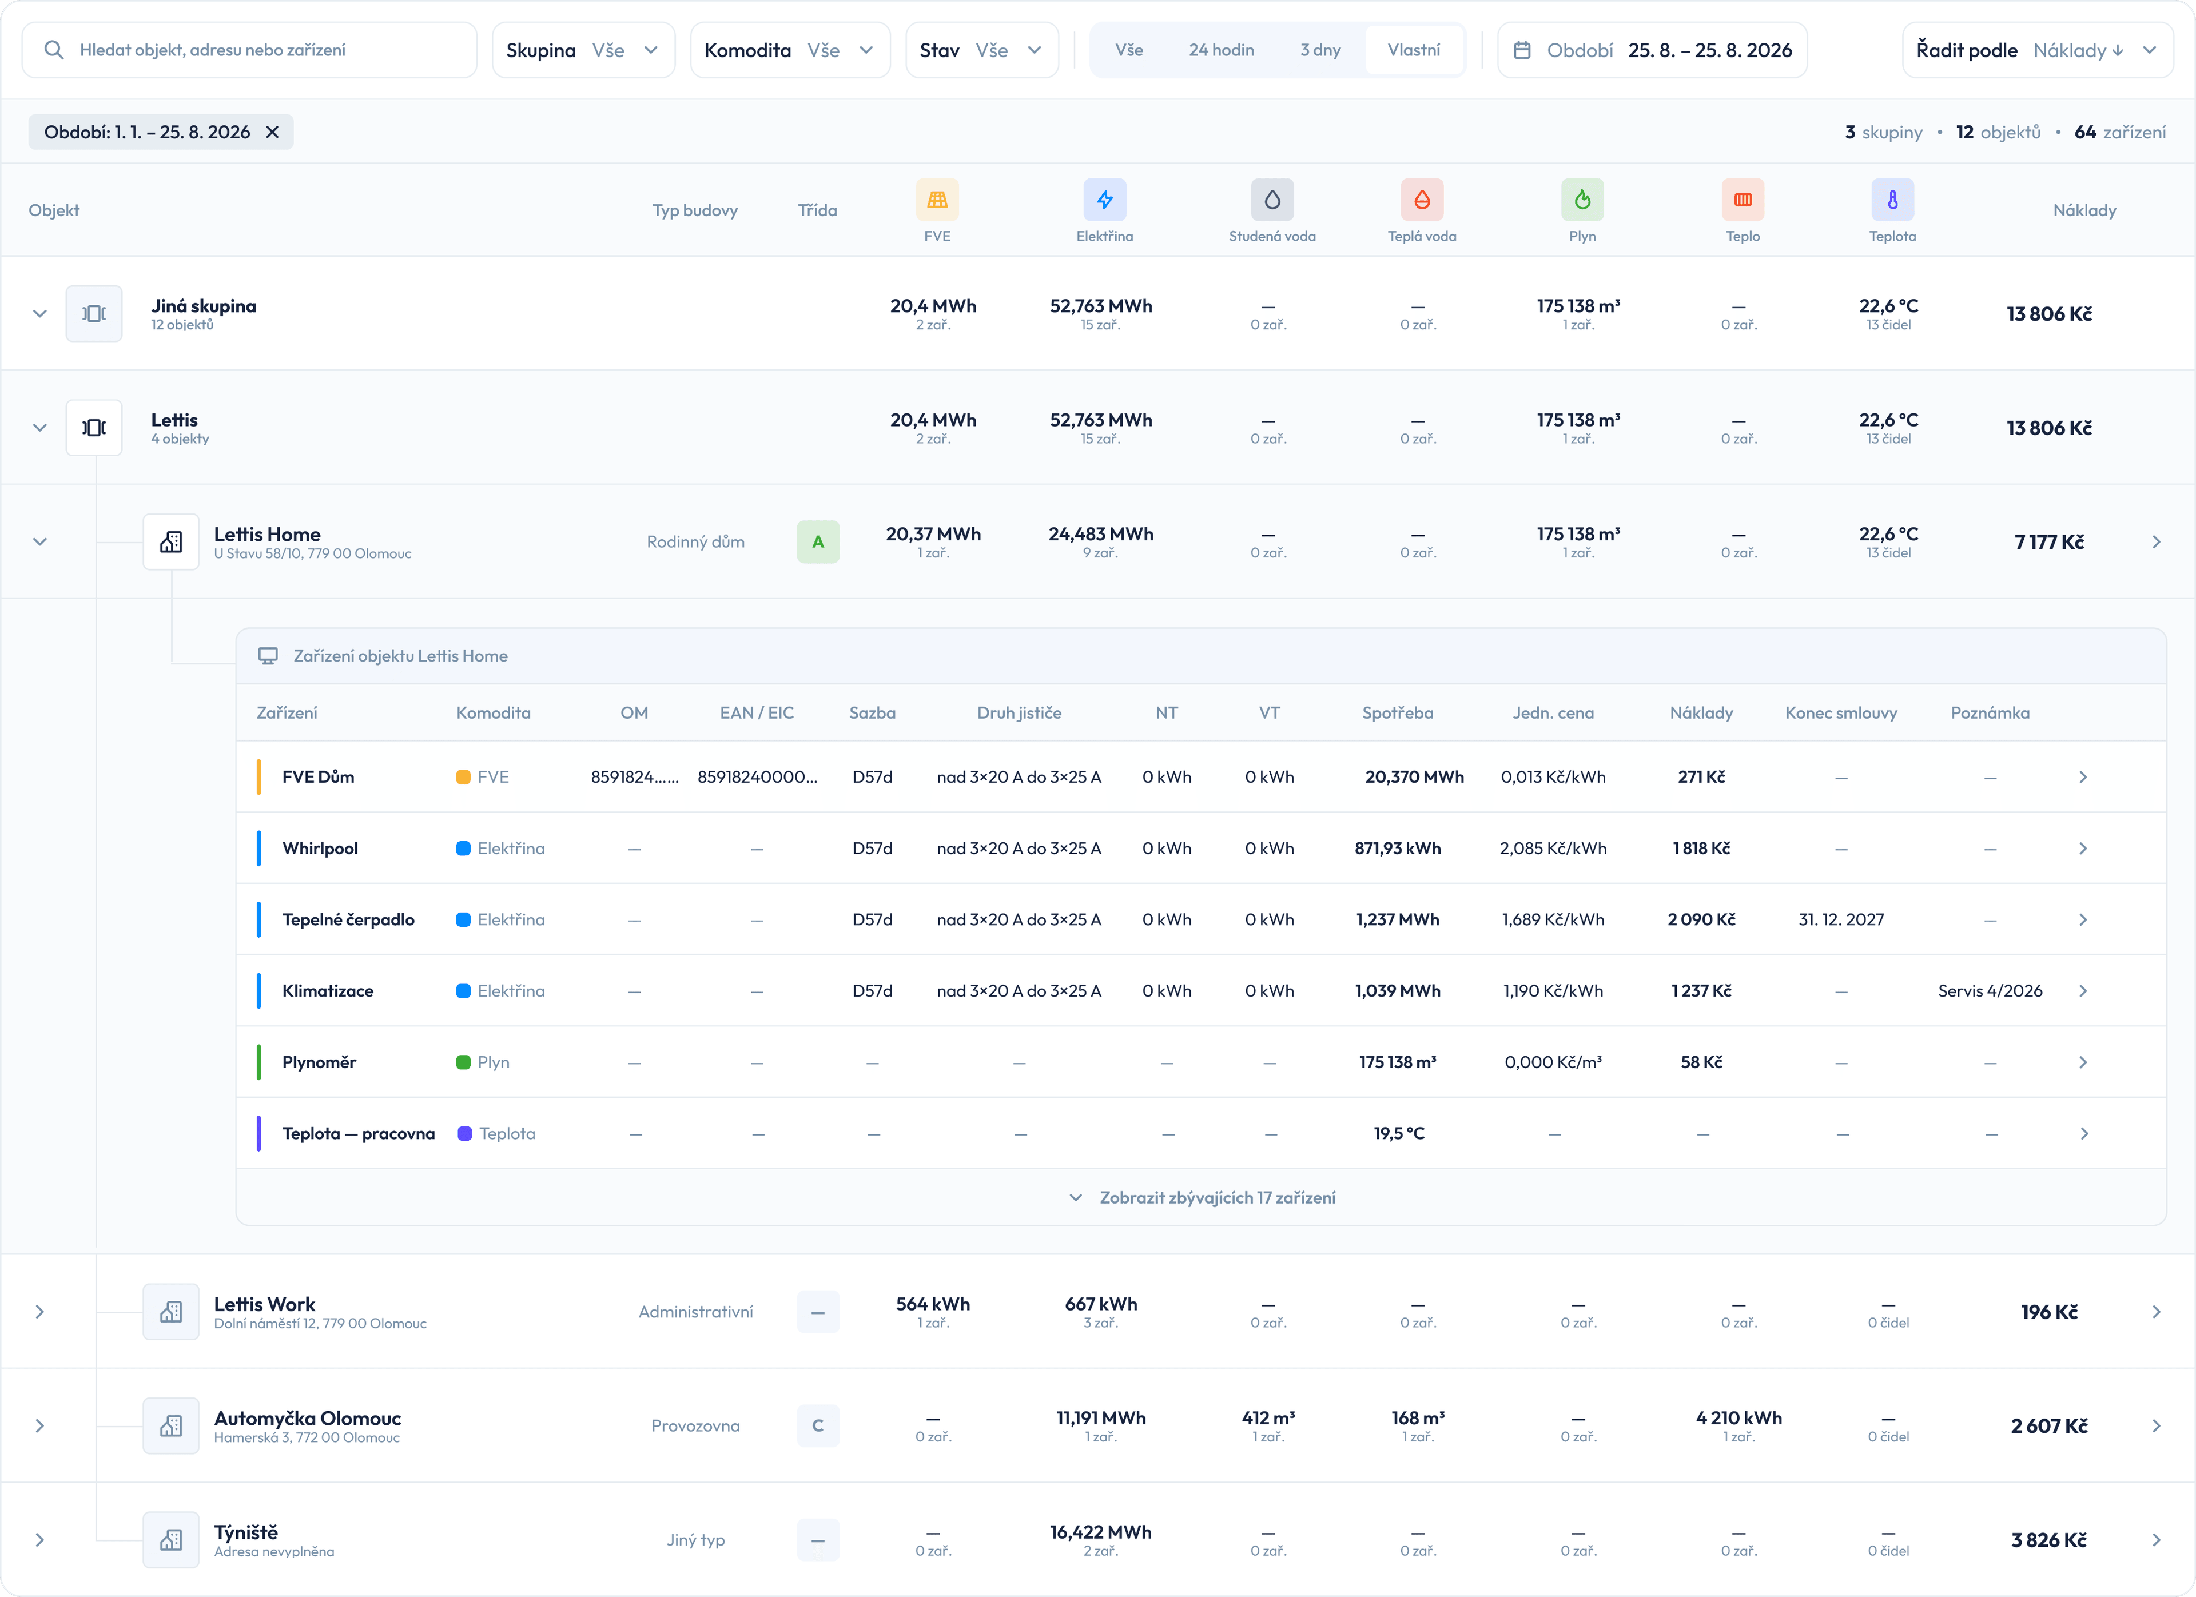Click energy class A badge of Lettis Home

click(818, 542)
